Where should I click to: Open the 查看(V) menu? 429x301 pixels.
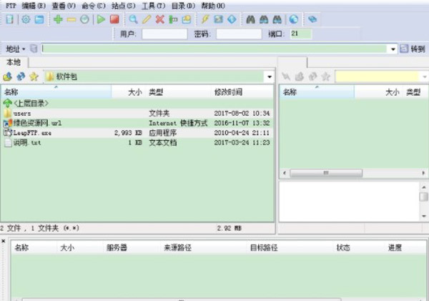pyautogui.click(x=64, y=6)
